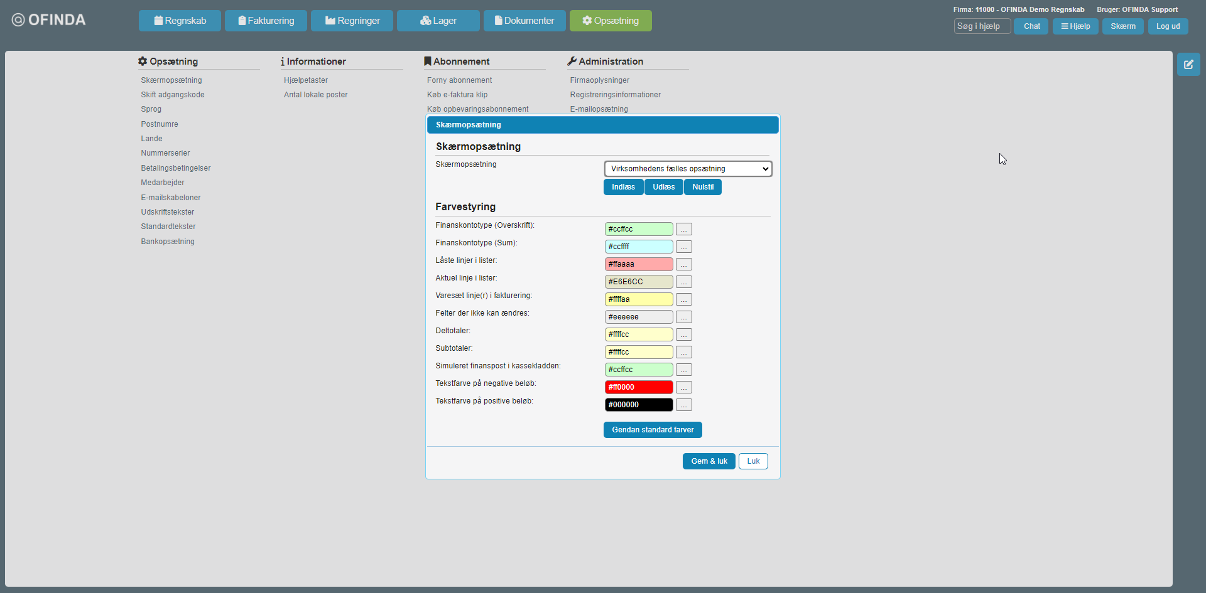
Task: Click the Søg i hjælp search field
Action: click(x=982, y=26)
